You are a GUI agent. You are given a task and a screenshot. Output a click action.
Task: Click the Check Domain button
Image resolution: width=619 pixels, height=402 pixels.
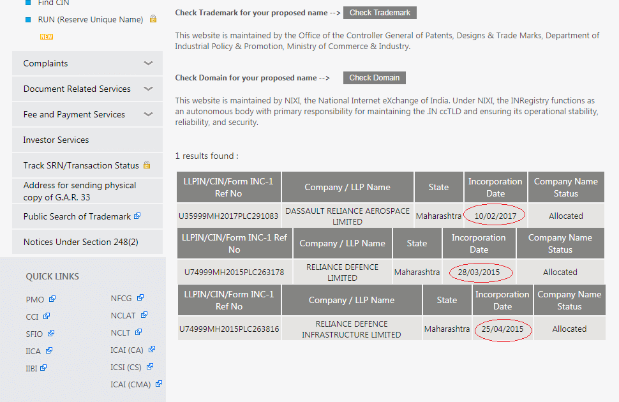374,78
